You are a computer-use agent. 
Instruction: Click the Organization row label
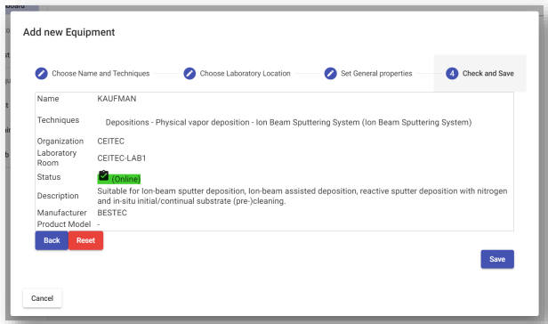[x=60, y=142]
